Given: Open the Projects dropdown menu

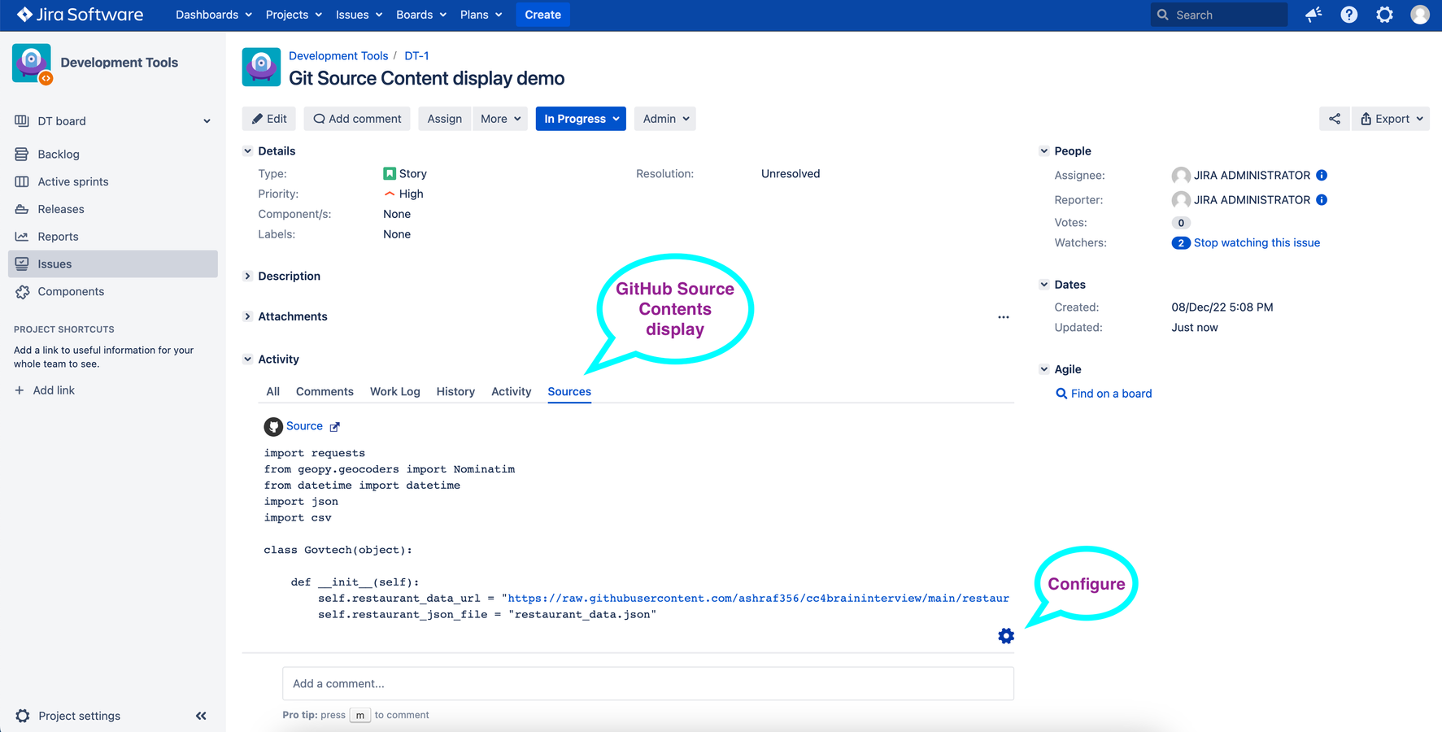Looking at the screenshot, I should click(294, 15).
